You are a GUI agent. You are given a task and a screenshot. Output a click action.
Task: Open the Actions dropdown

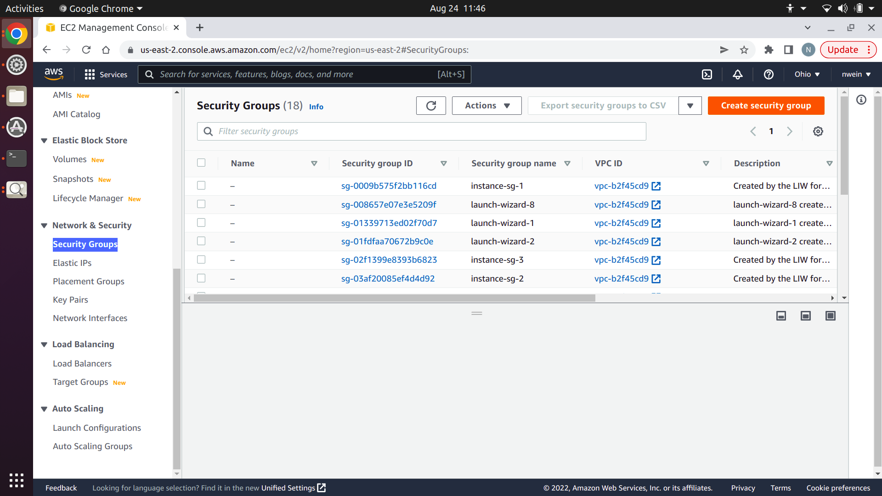[486, 106]
